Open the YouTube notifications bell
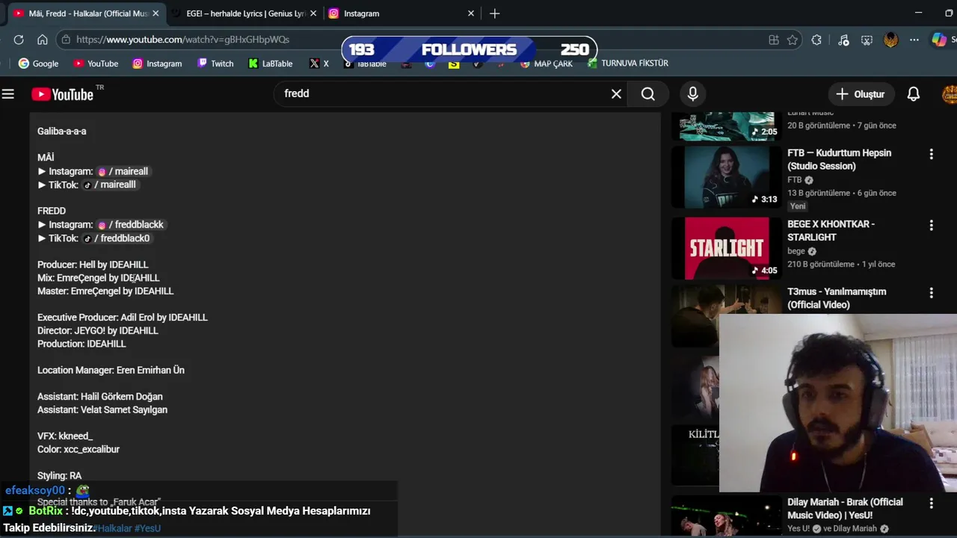 click(x=914, y=94)
